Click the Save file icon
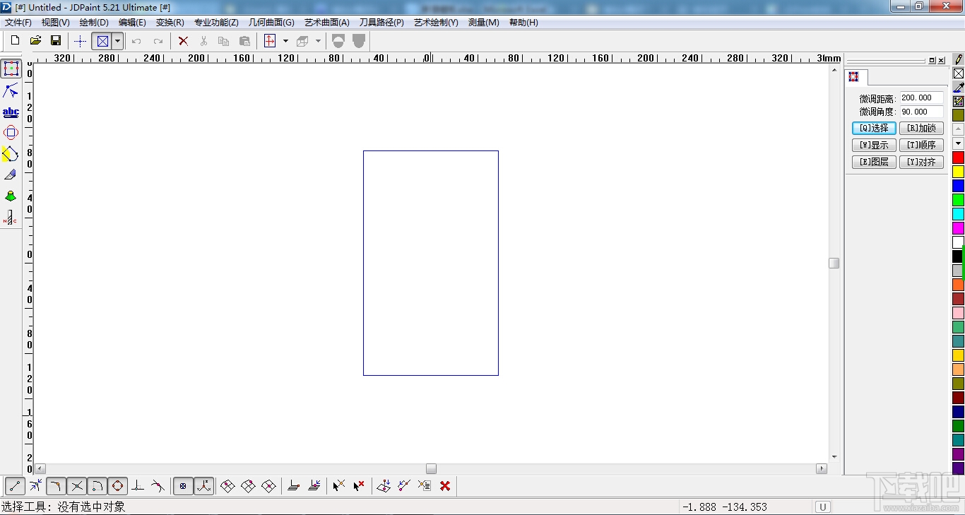 (56, 41)
